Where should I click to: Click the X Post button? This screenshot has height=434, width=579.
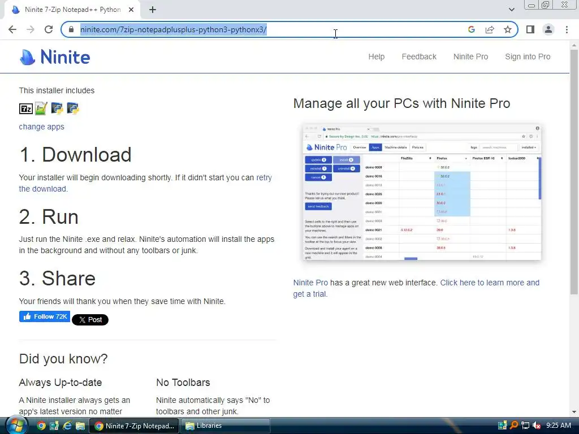point(90,320)
